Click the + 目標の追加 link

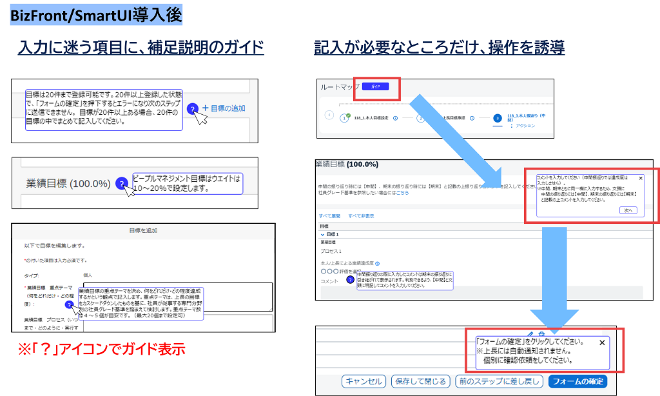click(224, 108)
